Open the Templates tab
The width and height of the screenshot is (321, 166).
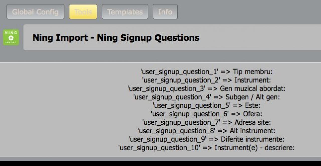pyautogui.click(x=125, y=12)
